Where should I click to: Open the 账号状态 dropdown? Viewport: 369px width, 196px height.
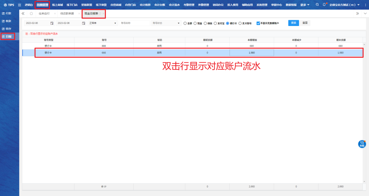[166, 23]
